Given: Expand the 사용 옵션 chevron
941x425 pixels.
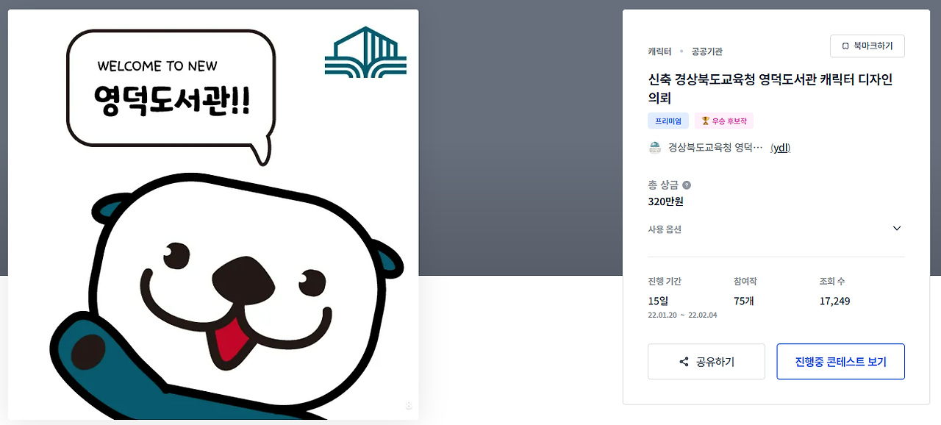Looking at the screenshot, I should 897,229.
